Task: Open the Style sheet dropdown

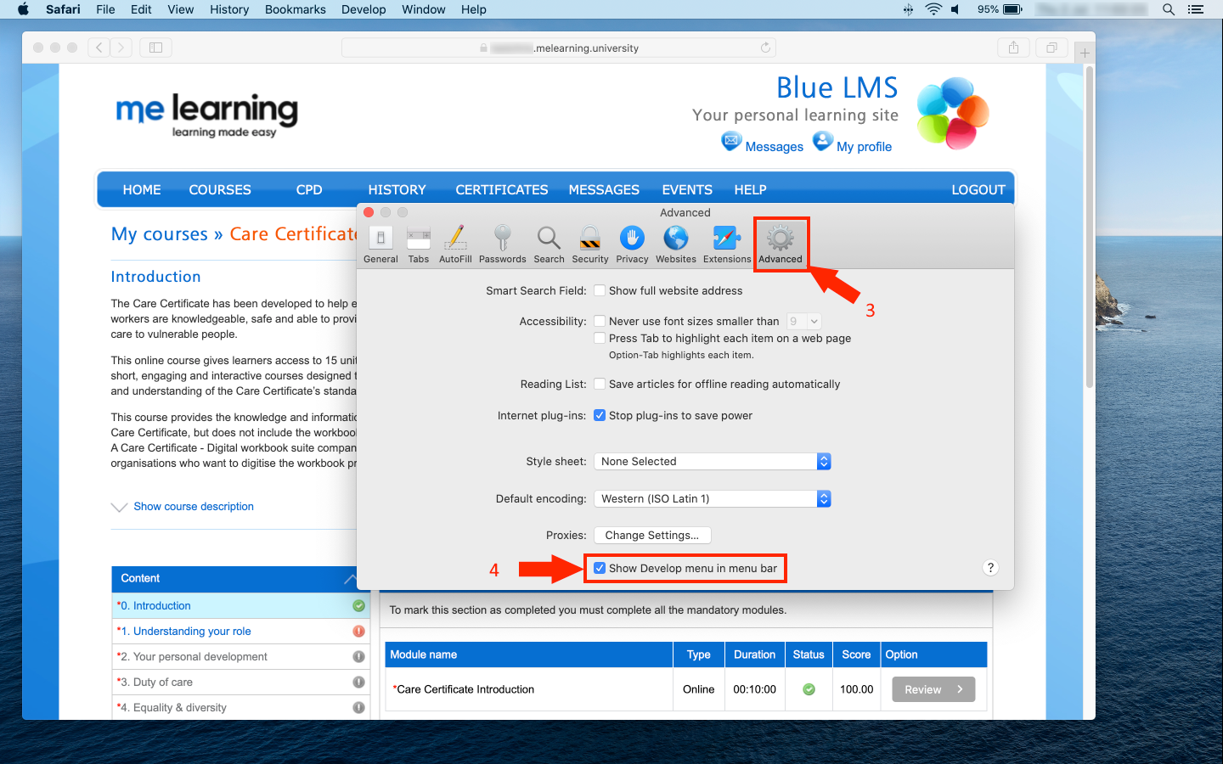Action: [x=712, y=461]
